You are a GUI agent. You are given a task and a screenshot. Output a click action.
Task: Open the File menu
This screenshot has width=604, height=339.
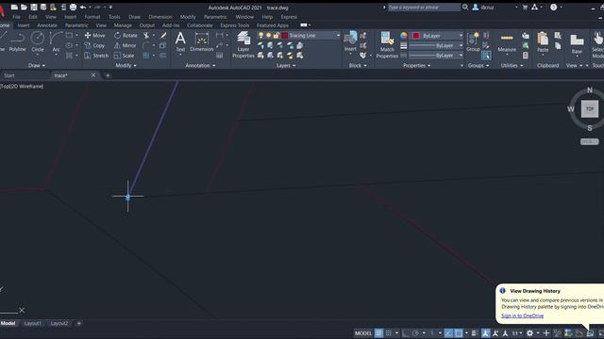[17, 17]
